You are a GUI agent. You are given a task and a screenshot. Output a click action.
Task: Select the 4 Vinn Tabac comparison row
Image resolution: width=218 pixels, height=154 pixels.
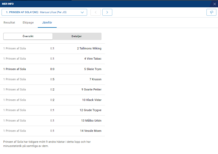(52, 59)
